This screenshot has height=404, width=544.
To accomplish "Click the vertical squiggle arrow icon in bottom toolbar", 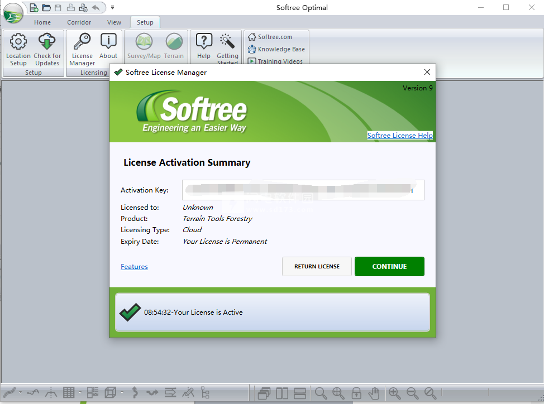I will (x=135, y=393).
